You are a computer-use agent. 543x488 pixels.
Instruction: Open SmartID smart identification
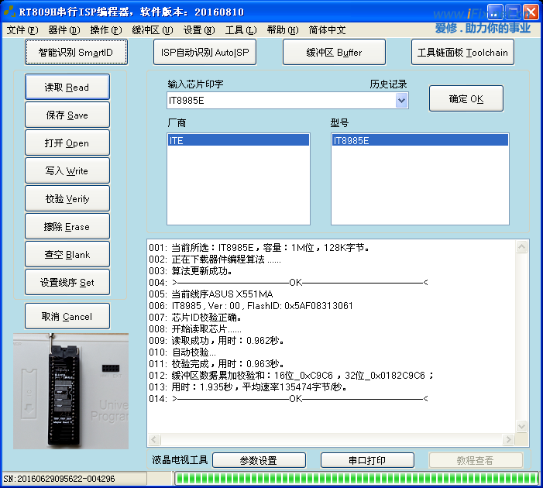tap(76, 53)
